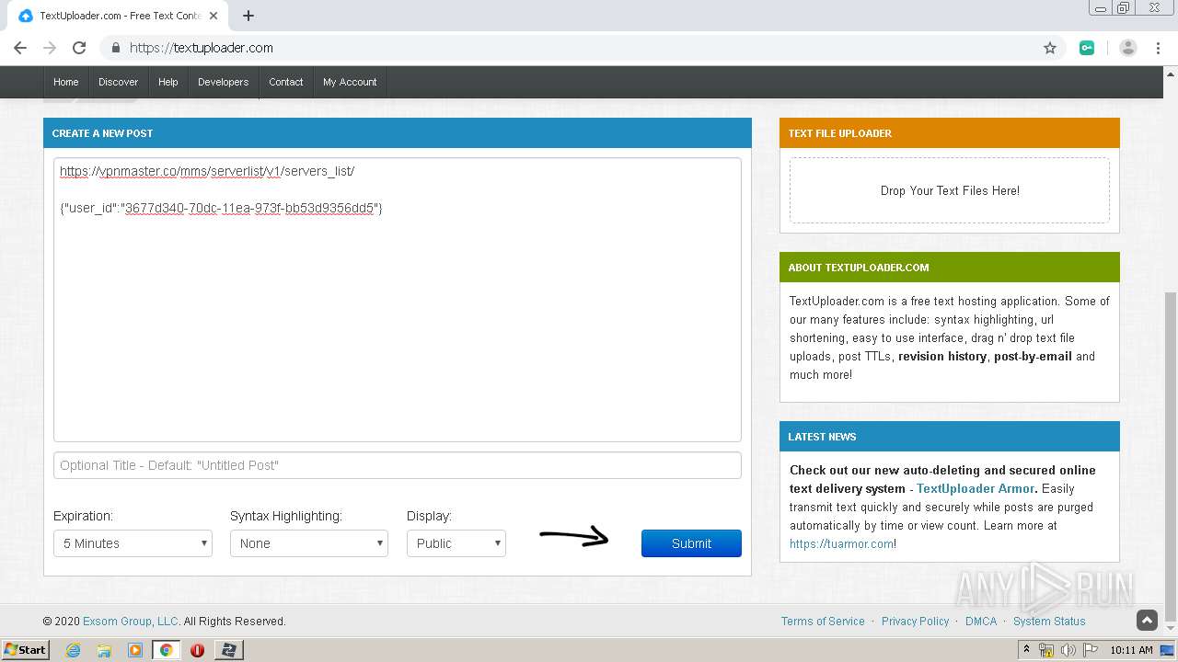This screenshot has height=662, width=1178.
Task: Click the address bar URL
Action: (x=202, y=48)
